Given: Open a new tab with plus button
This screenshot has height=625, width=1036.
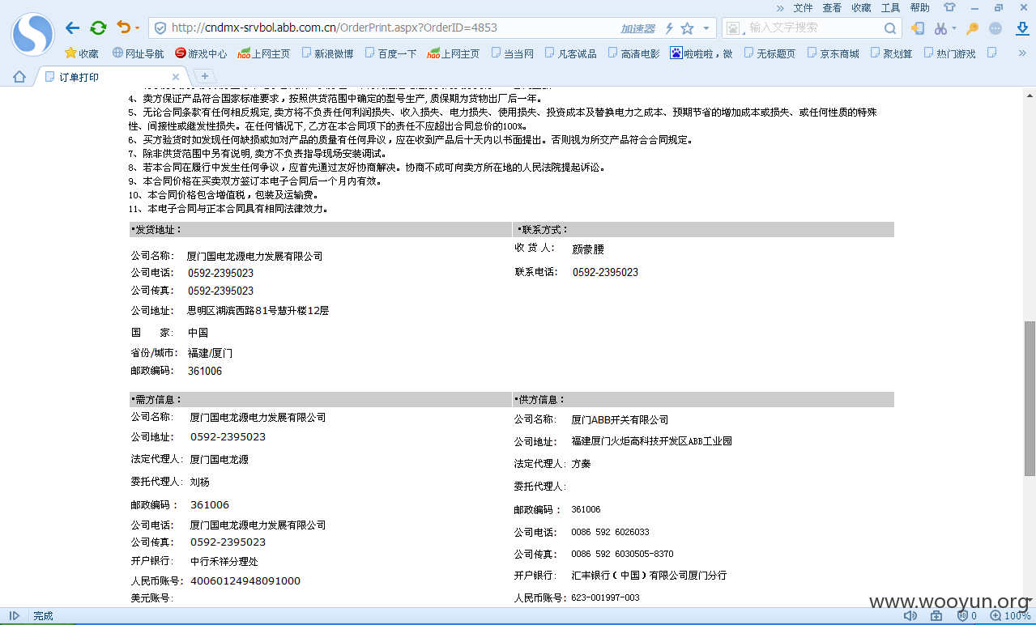Looking at the screenshot, I should pyautogui.click(x=205, y=76).
